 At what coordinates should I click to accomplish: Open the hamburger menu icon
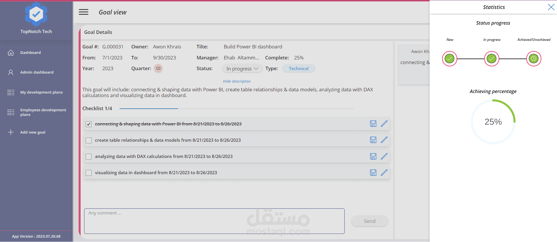84,12
